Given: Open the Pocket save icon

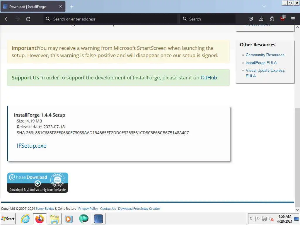Looking at the screenshot, I should point(251,19).
